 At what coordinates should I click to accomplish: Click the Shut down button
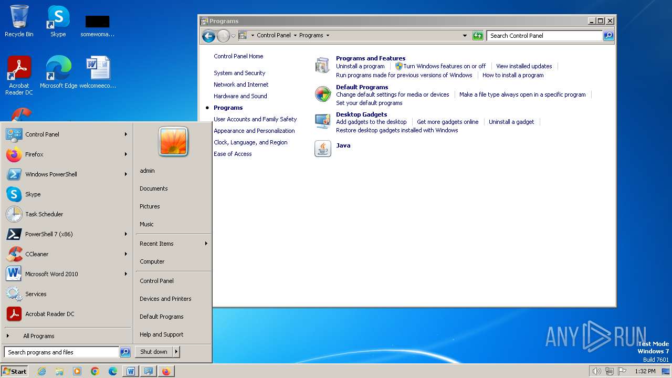(154, 352)
